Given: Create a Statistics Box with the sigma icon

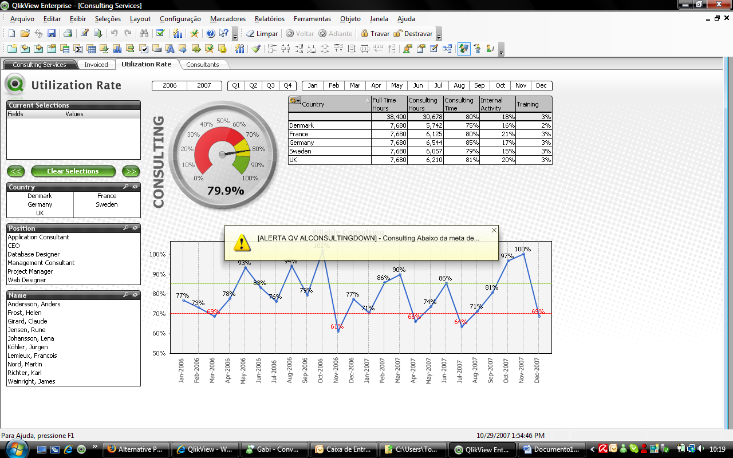Looking at the screenshot, I should click(x=78, y=49).
